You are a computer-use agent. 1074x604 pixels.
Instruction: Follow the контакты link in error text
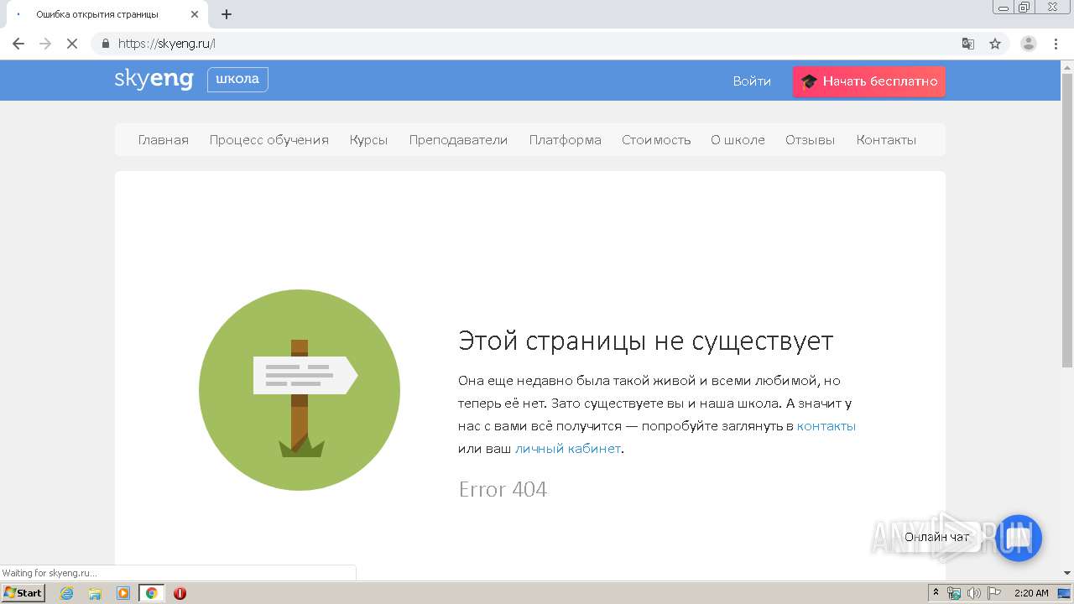click(x=826, y=426)
